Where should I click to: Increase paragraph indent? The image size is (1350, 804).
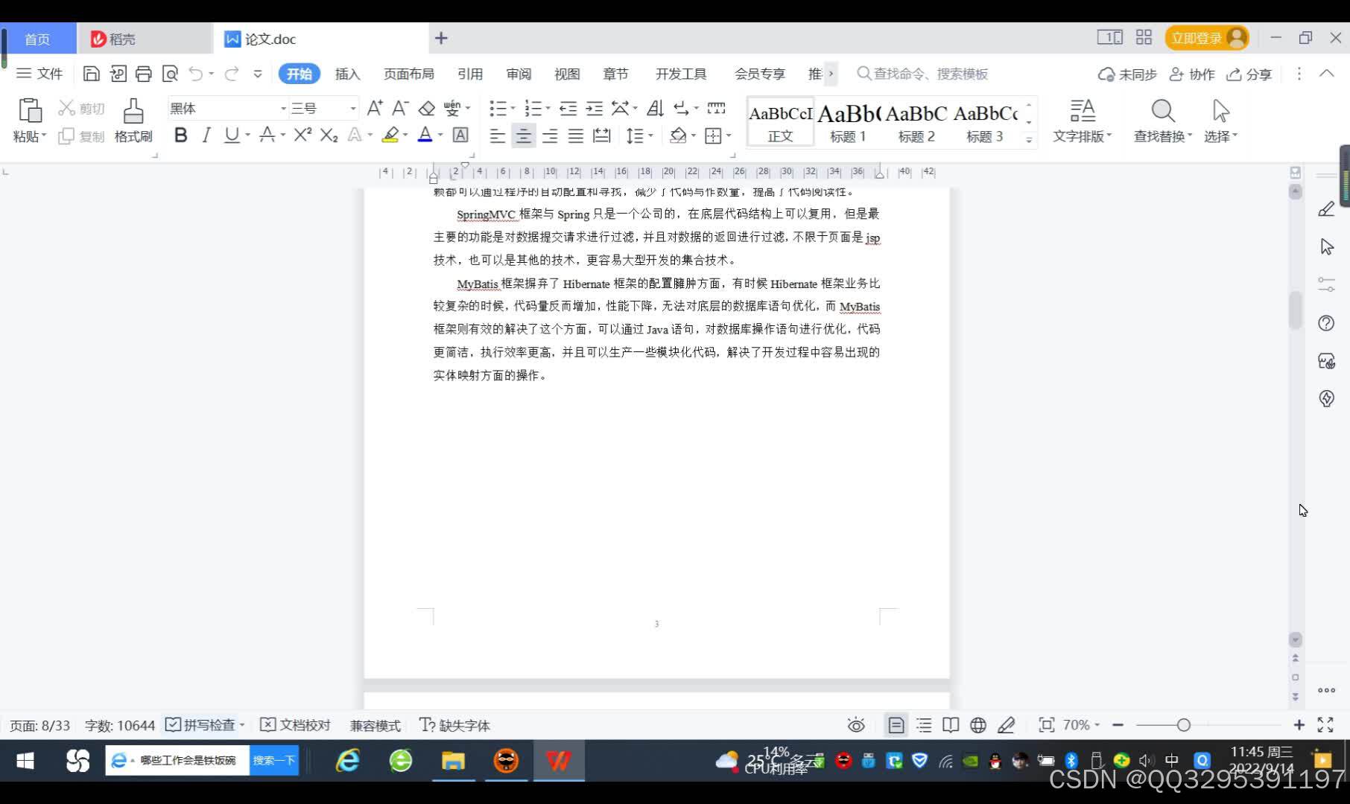594,109
